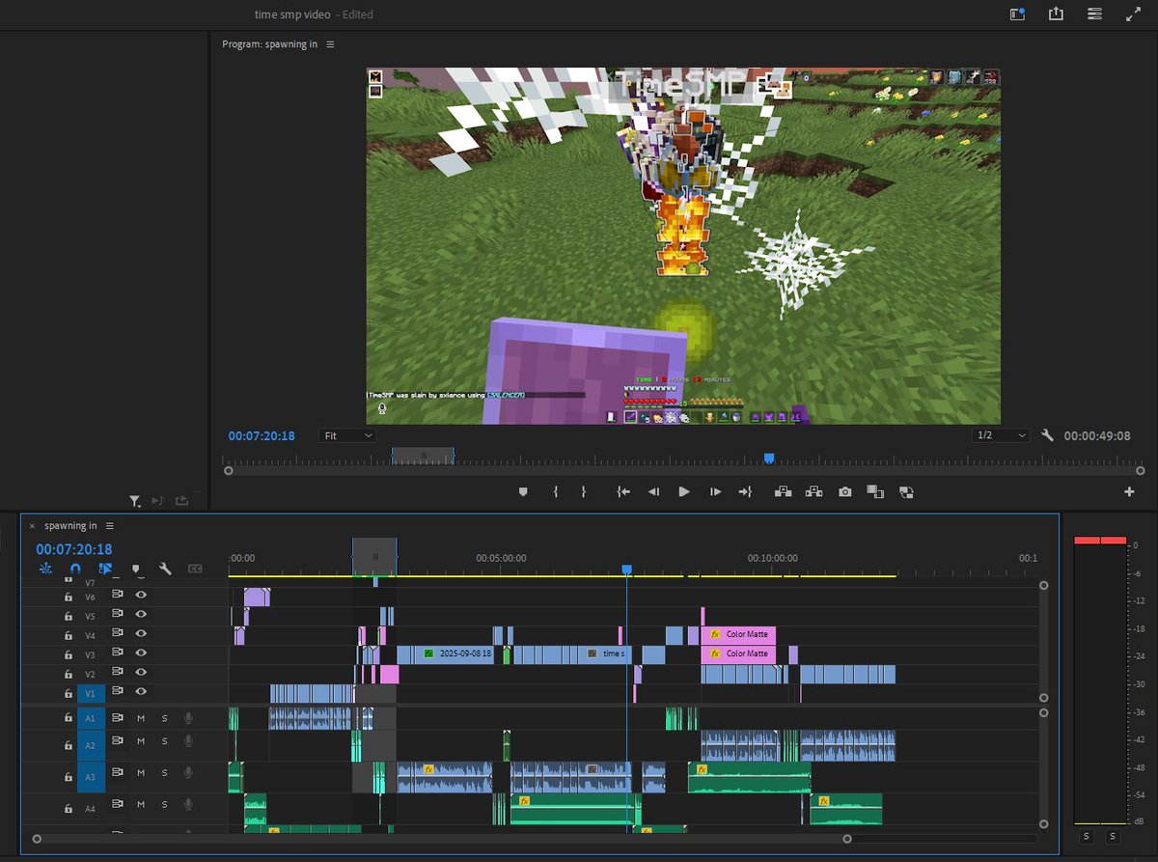Lock track A2 with the padlock
Viewport: 1158px width, 862px height.
coord(68,745)
